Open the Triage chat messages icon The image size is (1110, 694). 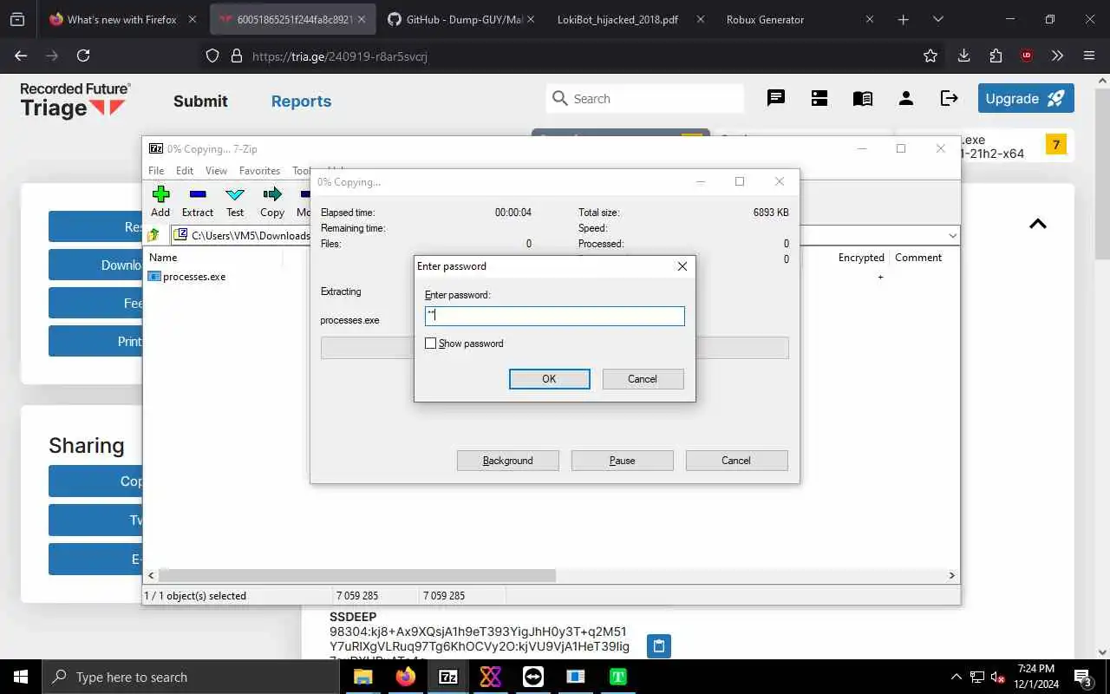click(x=776, y=98)
